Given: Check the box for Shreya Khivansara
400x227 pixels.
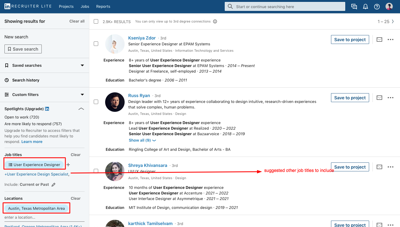Looking at the screenshot, I should [96, 171].
